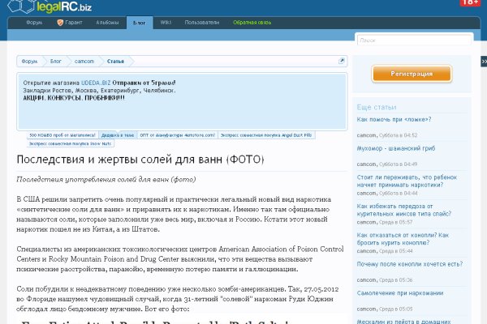487x324 pixels.
Task: Click Форум in the breadcrumb trail
Action: click(31, 61)
